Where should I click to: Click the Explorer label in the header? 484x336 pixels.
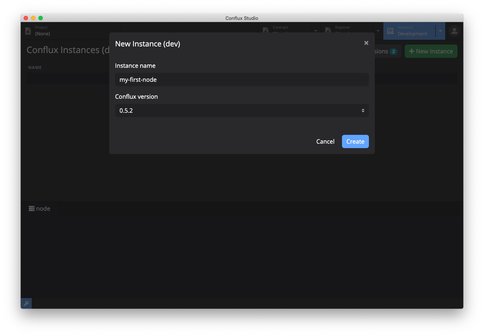[x=343, y=27]
